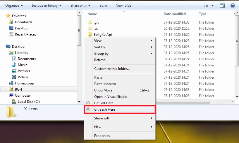This screenshot has height=143, width=239.
Task: Click date 20-11-2020 11:12 cell
Action: [x=176, y=28]
